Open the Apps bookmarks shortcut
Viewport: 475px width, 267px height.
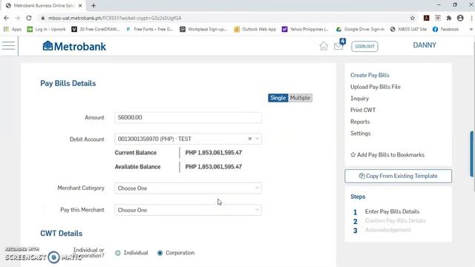(13, 29)
